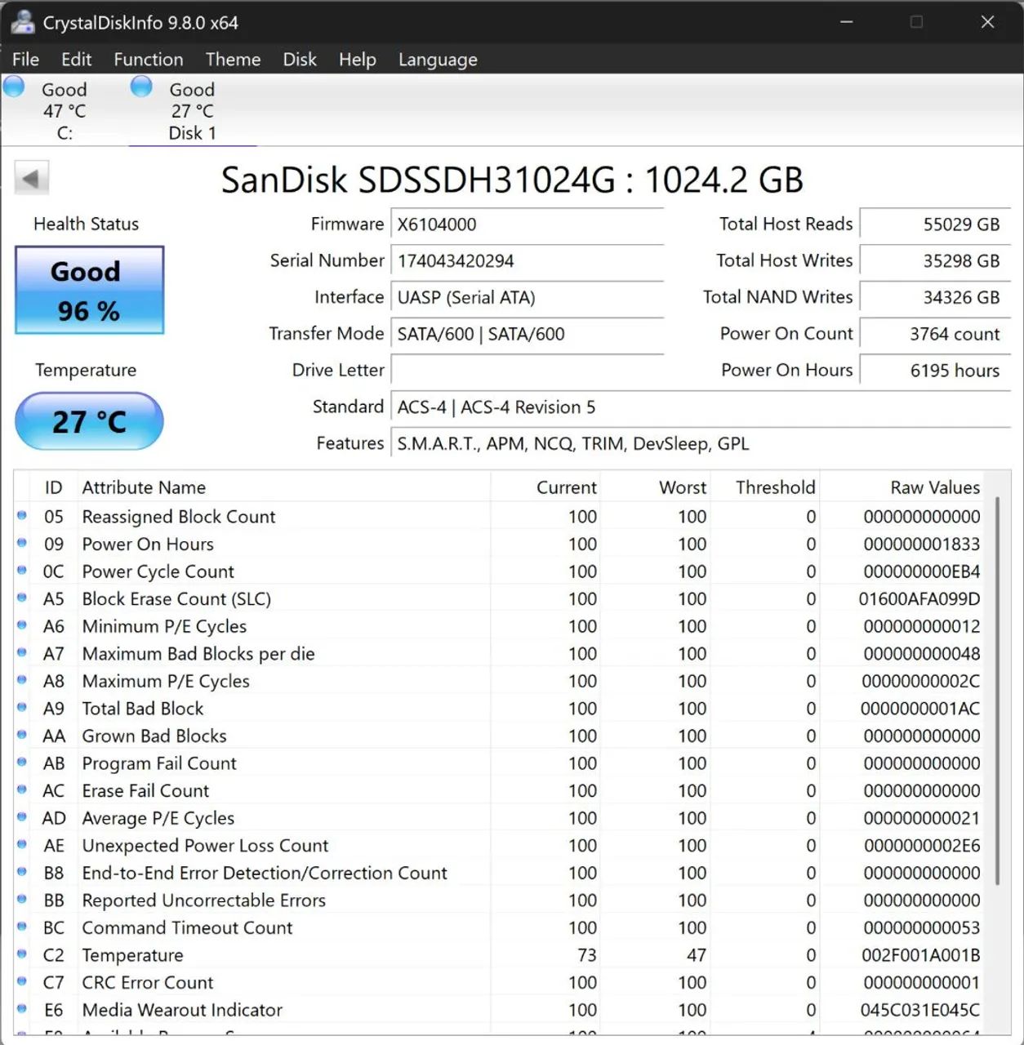
Task: Select the Media Wearout Indicator attribute name
Action: (182, 1010)
